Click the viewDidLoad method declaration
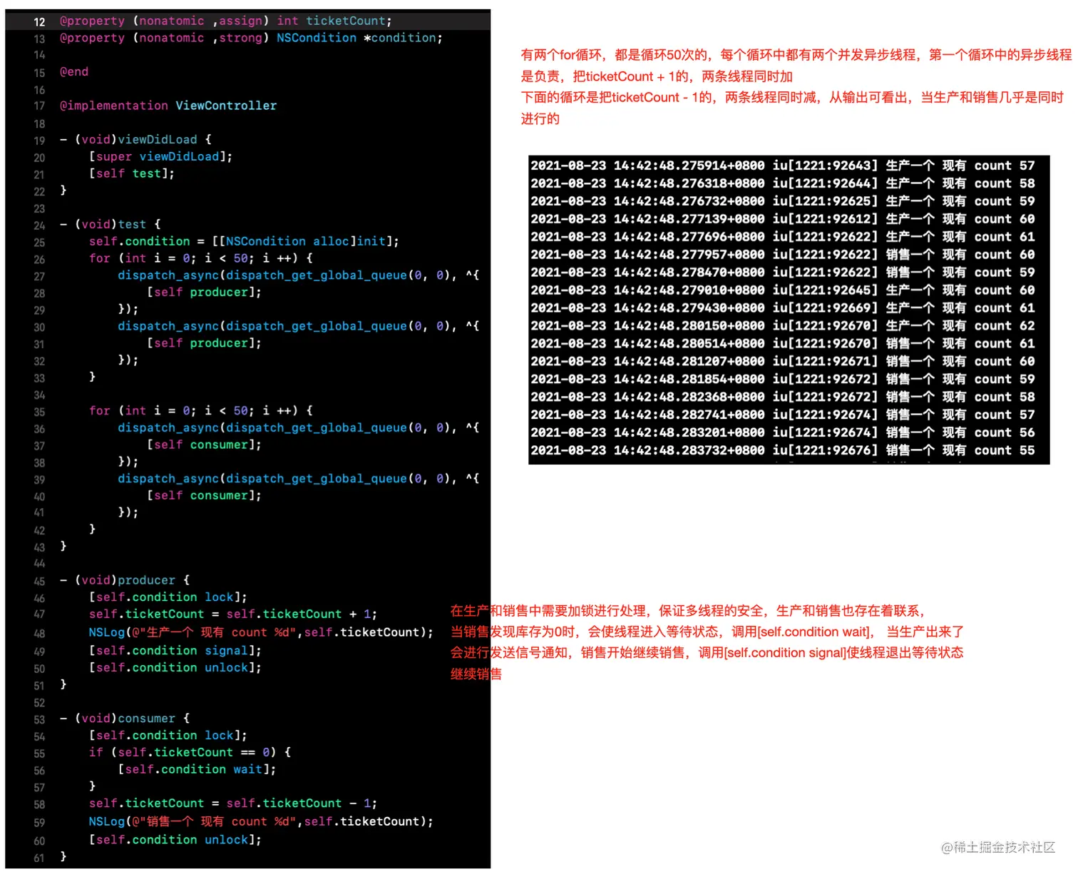The width and height of the screenshot is (1078, 877). click(x=135, y=140)
